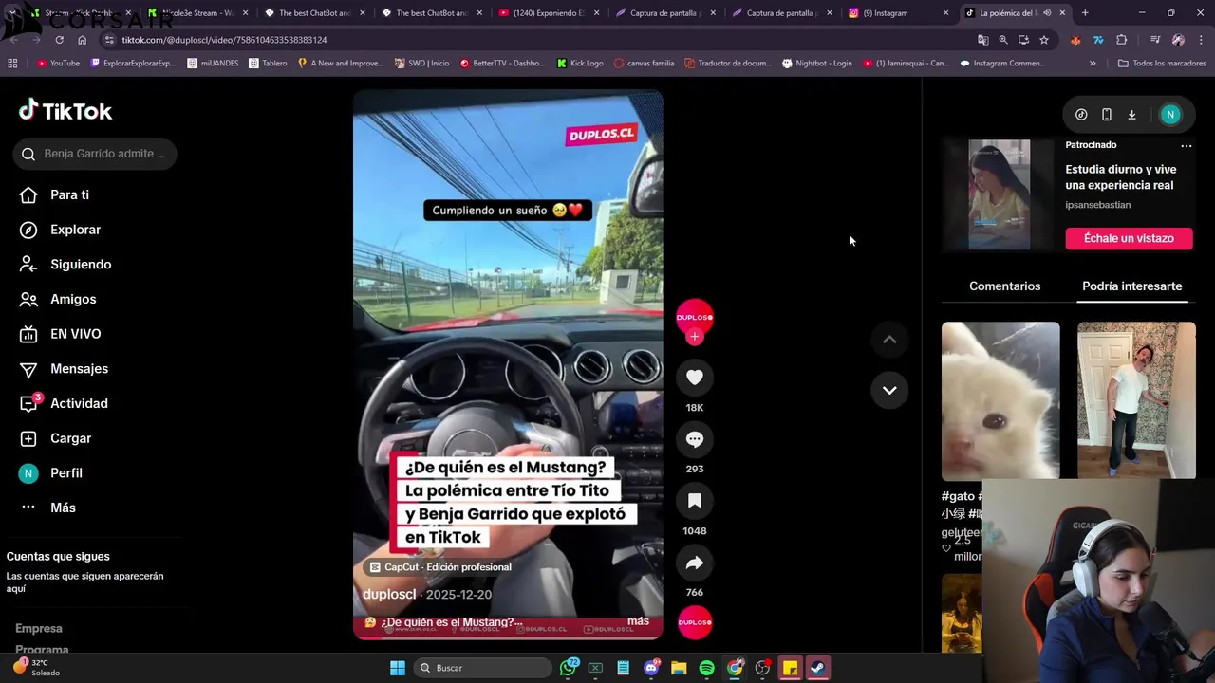Screen dimensions: 1215x683
Task: Click the TikTok search field
Action: pos(95,154)
